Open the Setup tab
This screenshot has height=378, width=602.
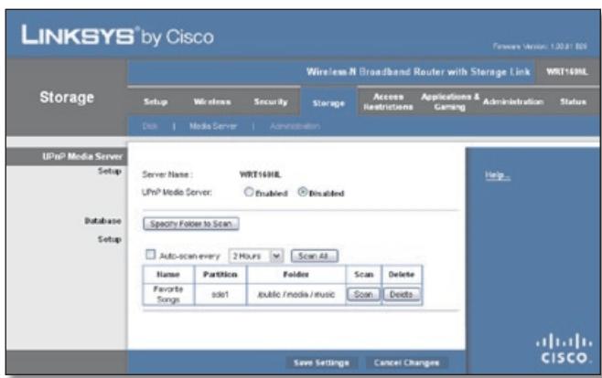[x=156, y=102]
